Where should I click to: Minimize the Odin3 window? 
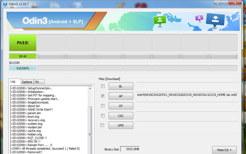217,3
